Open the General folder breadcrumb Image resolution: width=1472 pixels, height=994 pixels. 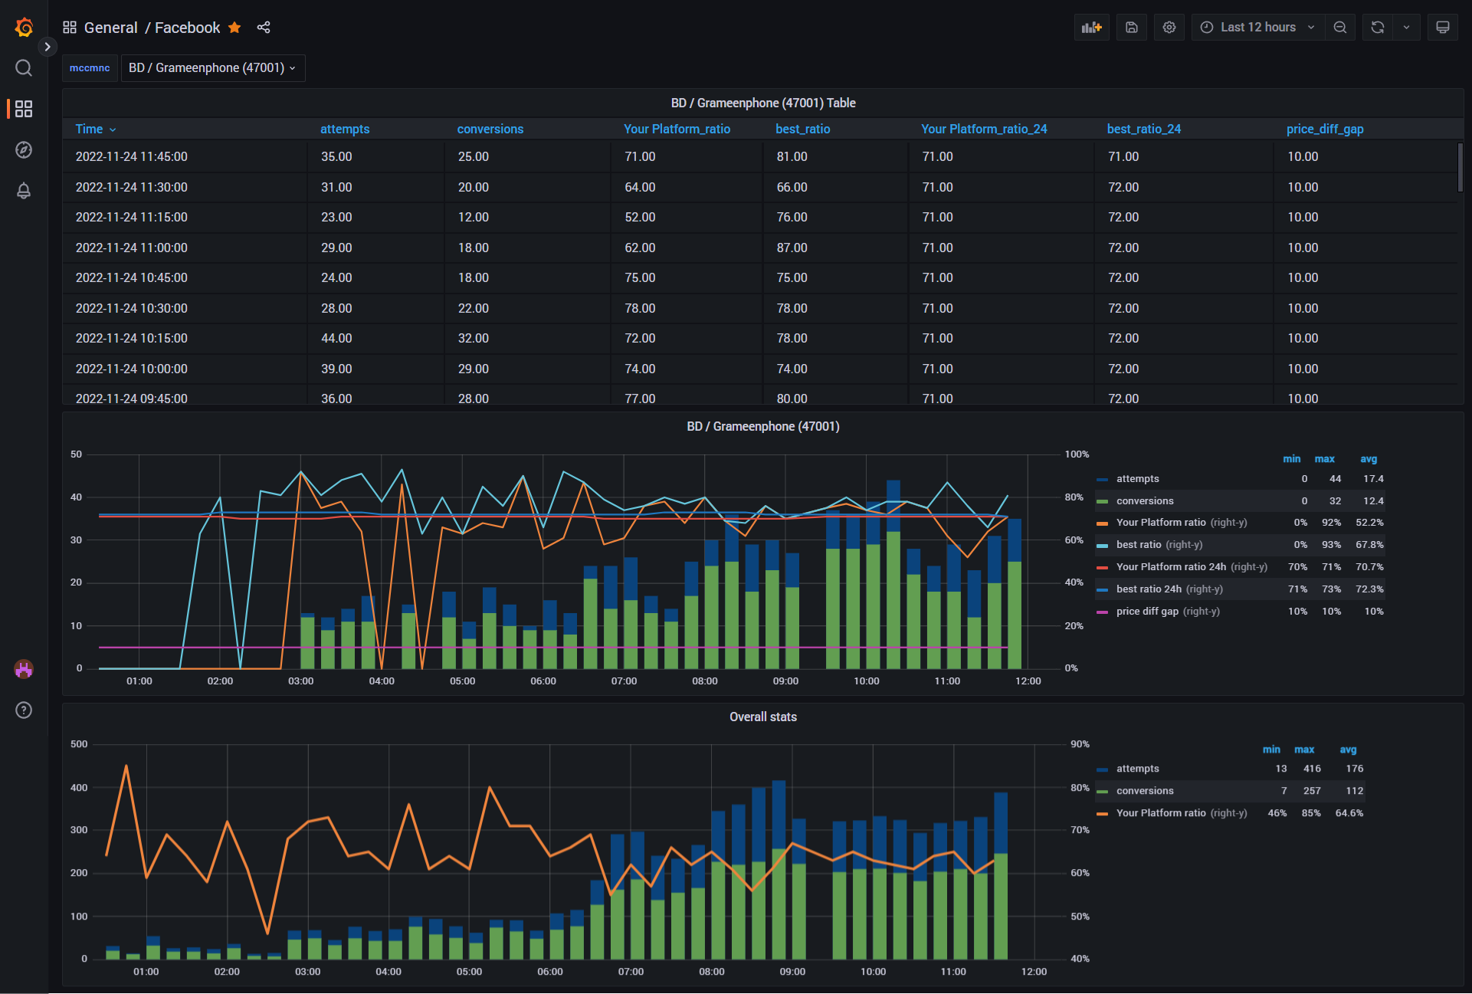111,28
